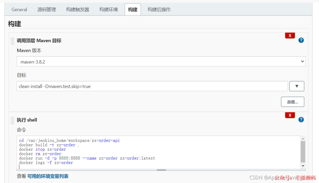The image size is (319, 183).
Task: Switch to the 源码管理 tab
Action: (x=47, y=9)
